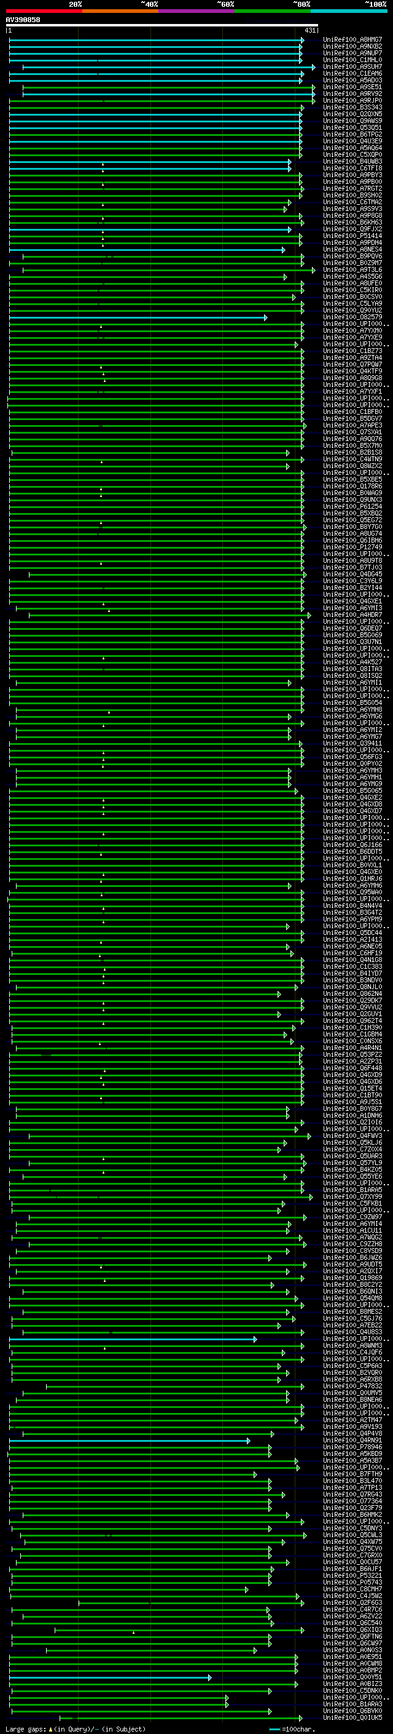Select hit label UniRef100_Q4DG45
This screenshot has width=393, height=1734.
(x=352, y=574)
